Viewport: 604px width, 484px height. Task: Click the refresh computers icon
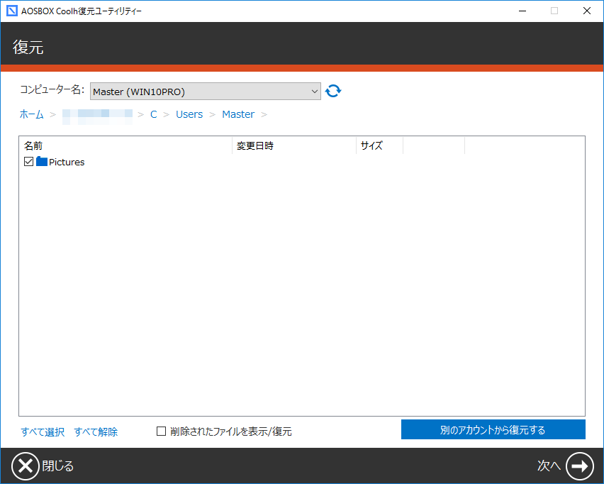click(333, 91)
